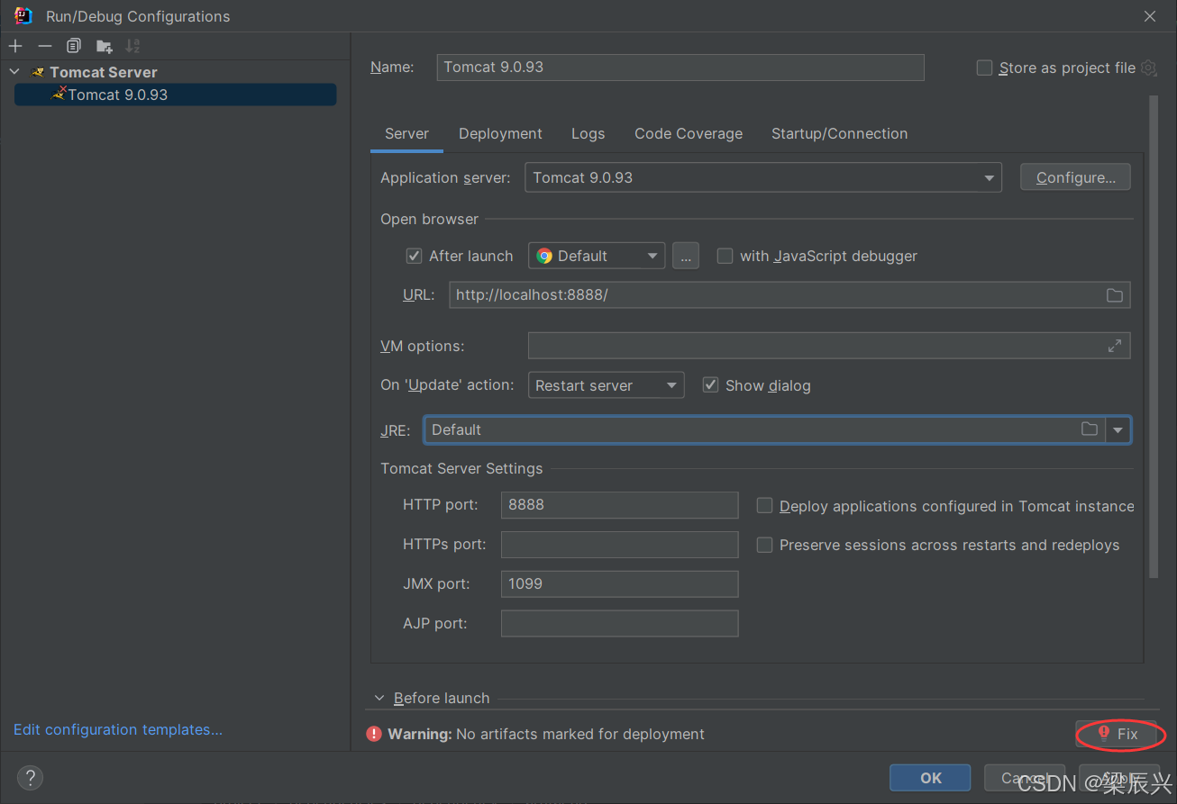Screen dimensions: 1177x804
Task: Click the browser ellipsis button
Action: (x=686, y=256)
